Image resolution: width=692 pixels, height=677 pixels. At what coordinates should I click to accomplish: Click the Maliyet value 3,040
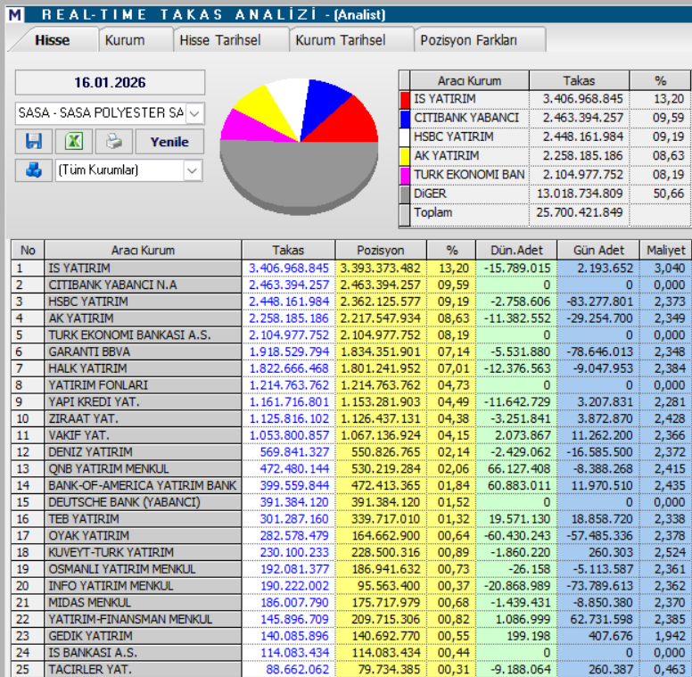coord(670,268)
